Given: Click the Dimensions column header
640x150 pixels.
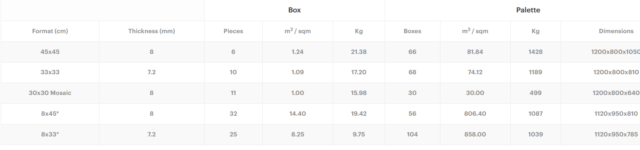Looking at the screenshot, I should click(x=616, y=31).
